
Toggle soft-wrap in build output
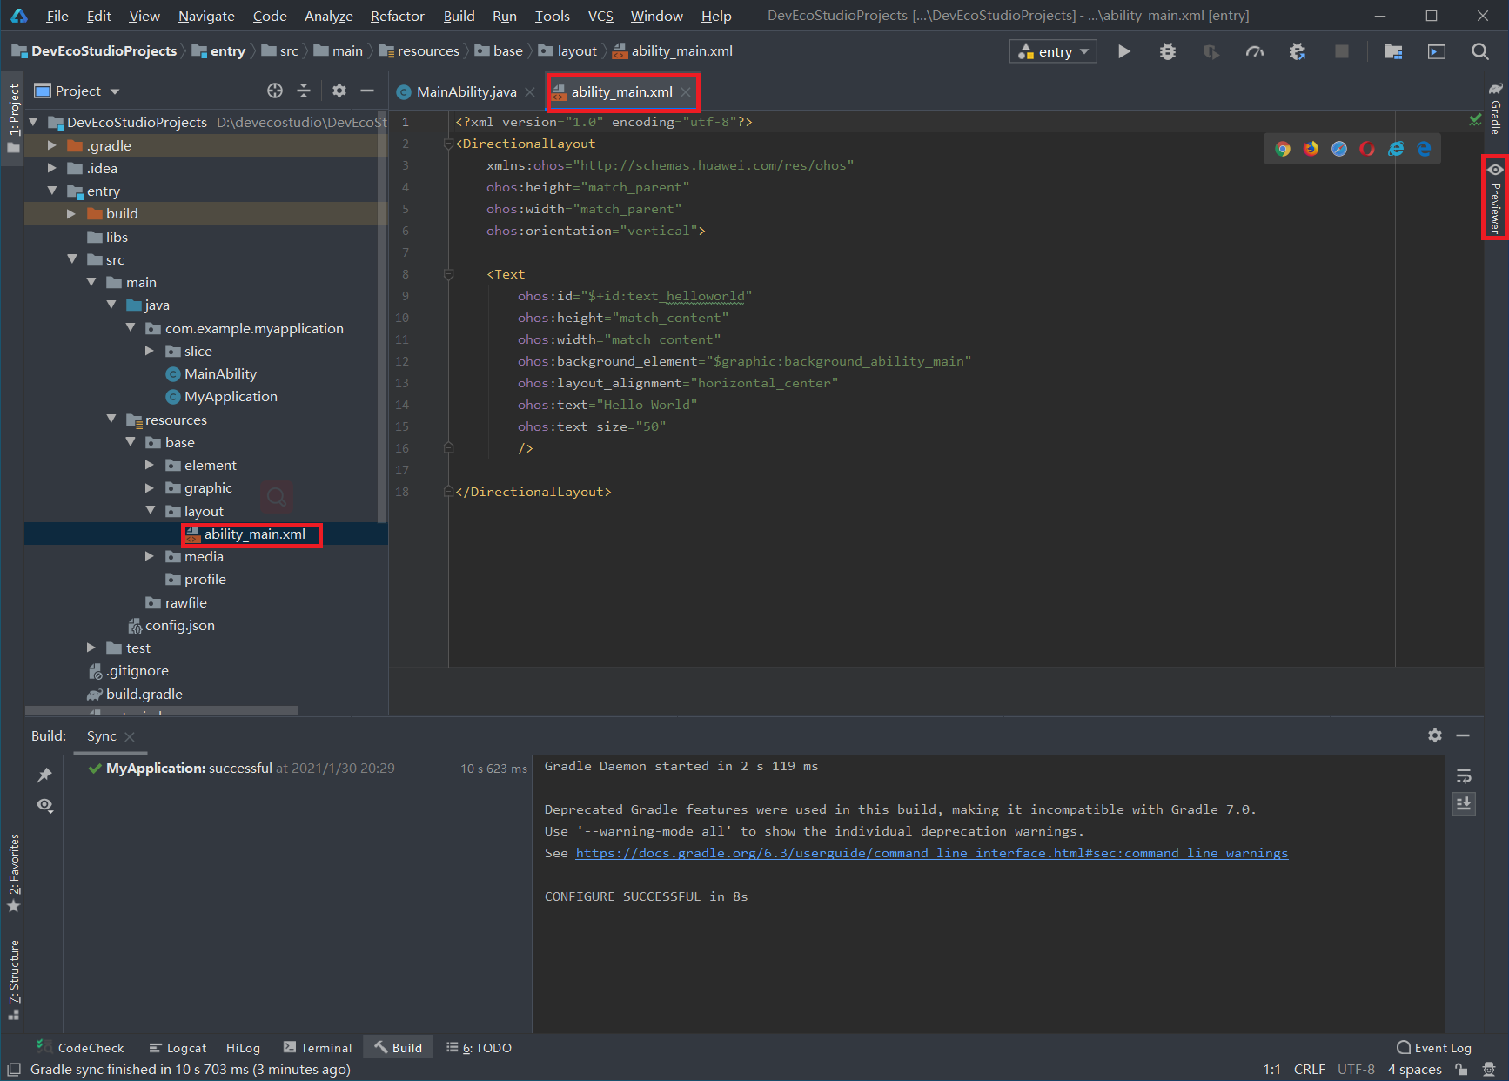pyautogui.click(x=1464, y=775)
